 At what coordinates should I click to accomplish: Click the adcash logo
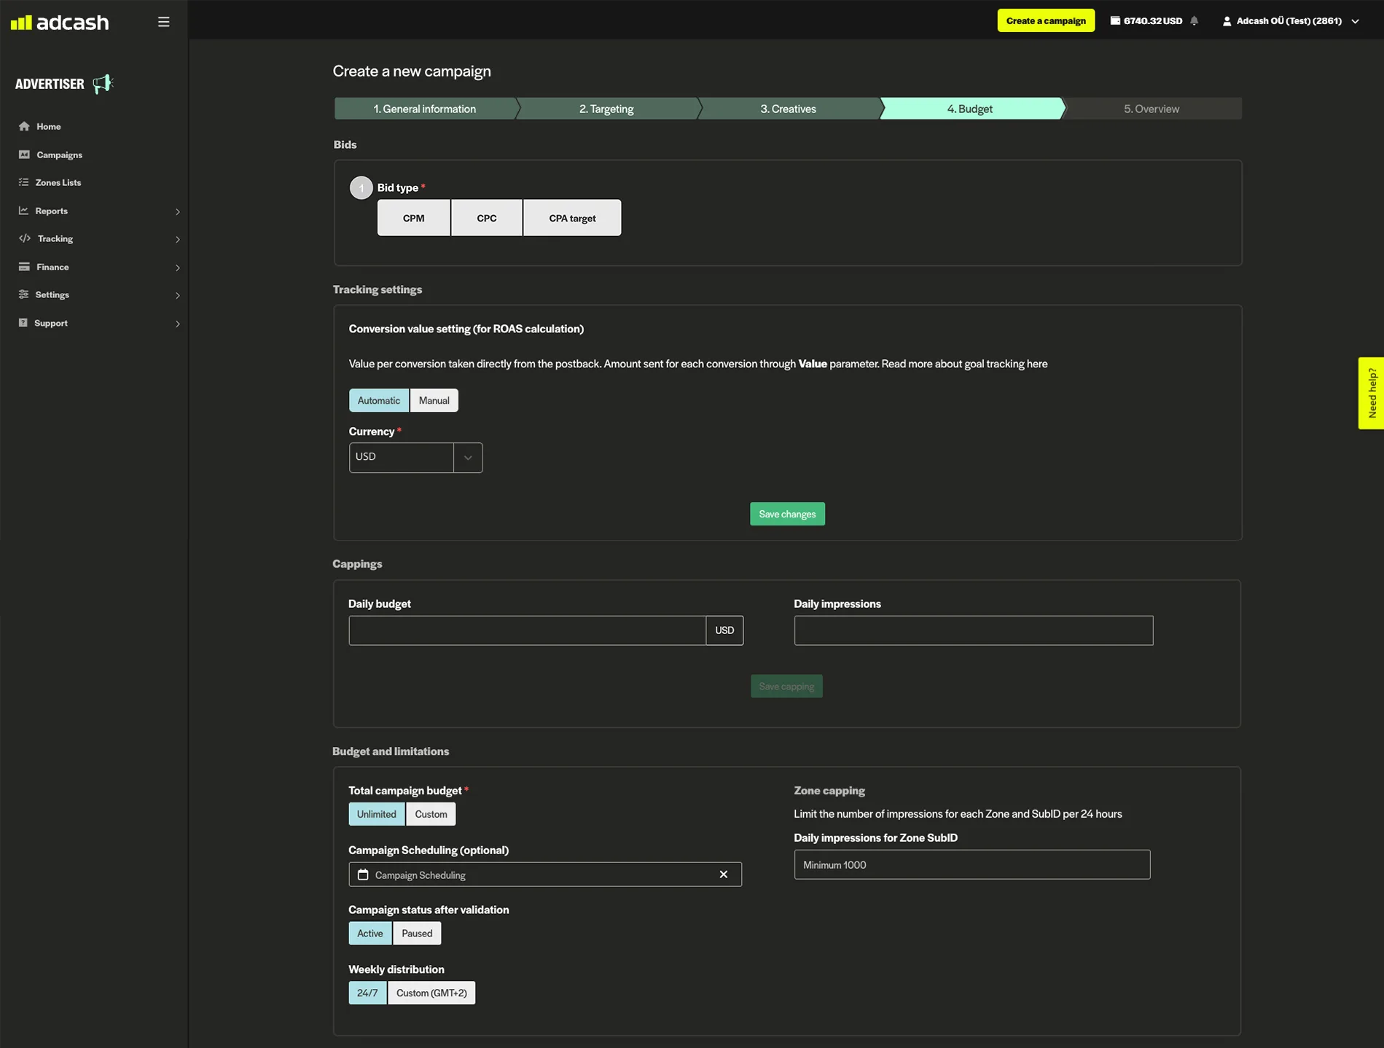pyautogui.click(x=60, y=22)
